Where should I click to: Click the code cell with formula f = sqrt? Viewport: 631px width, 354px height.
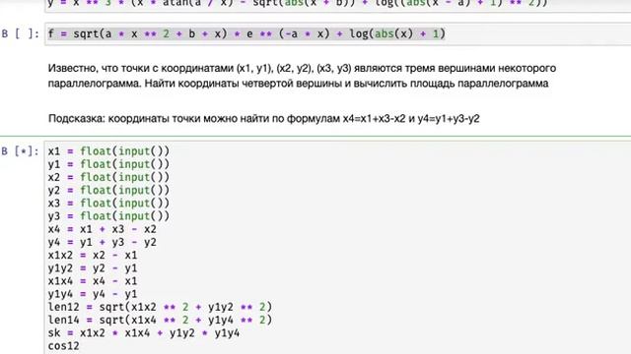click(x=337, y=34)
